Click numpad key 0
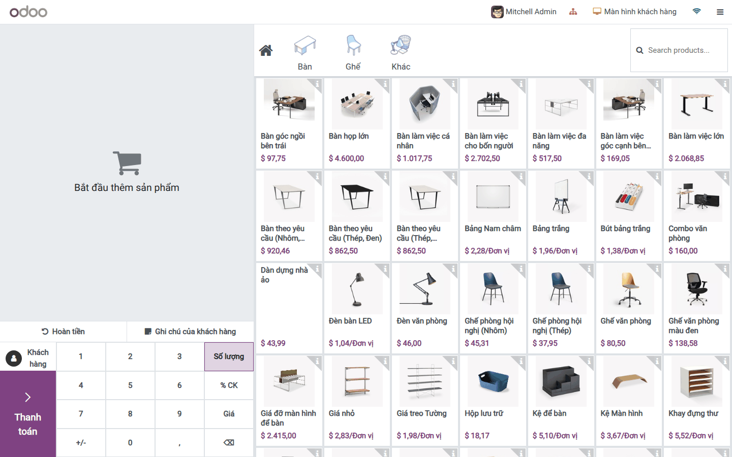 tap(130, 443)
